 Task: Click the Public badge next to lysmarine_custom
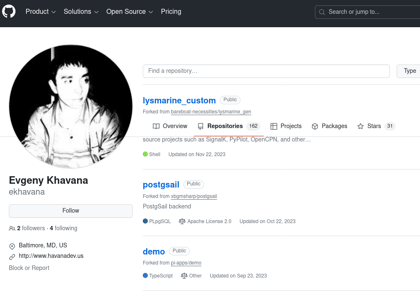pos(230,100)
